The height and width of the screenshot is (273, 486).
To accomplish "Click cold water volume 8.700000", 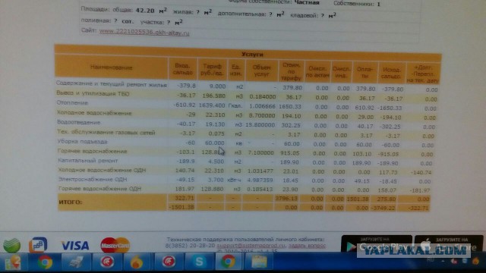I will click(262, 115).
